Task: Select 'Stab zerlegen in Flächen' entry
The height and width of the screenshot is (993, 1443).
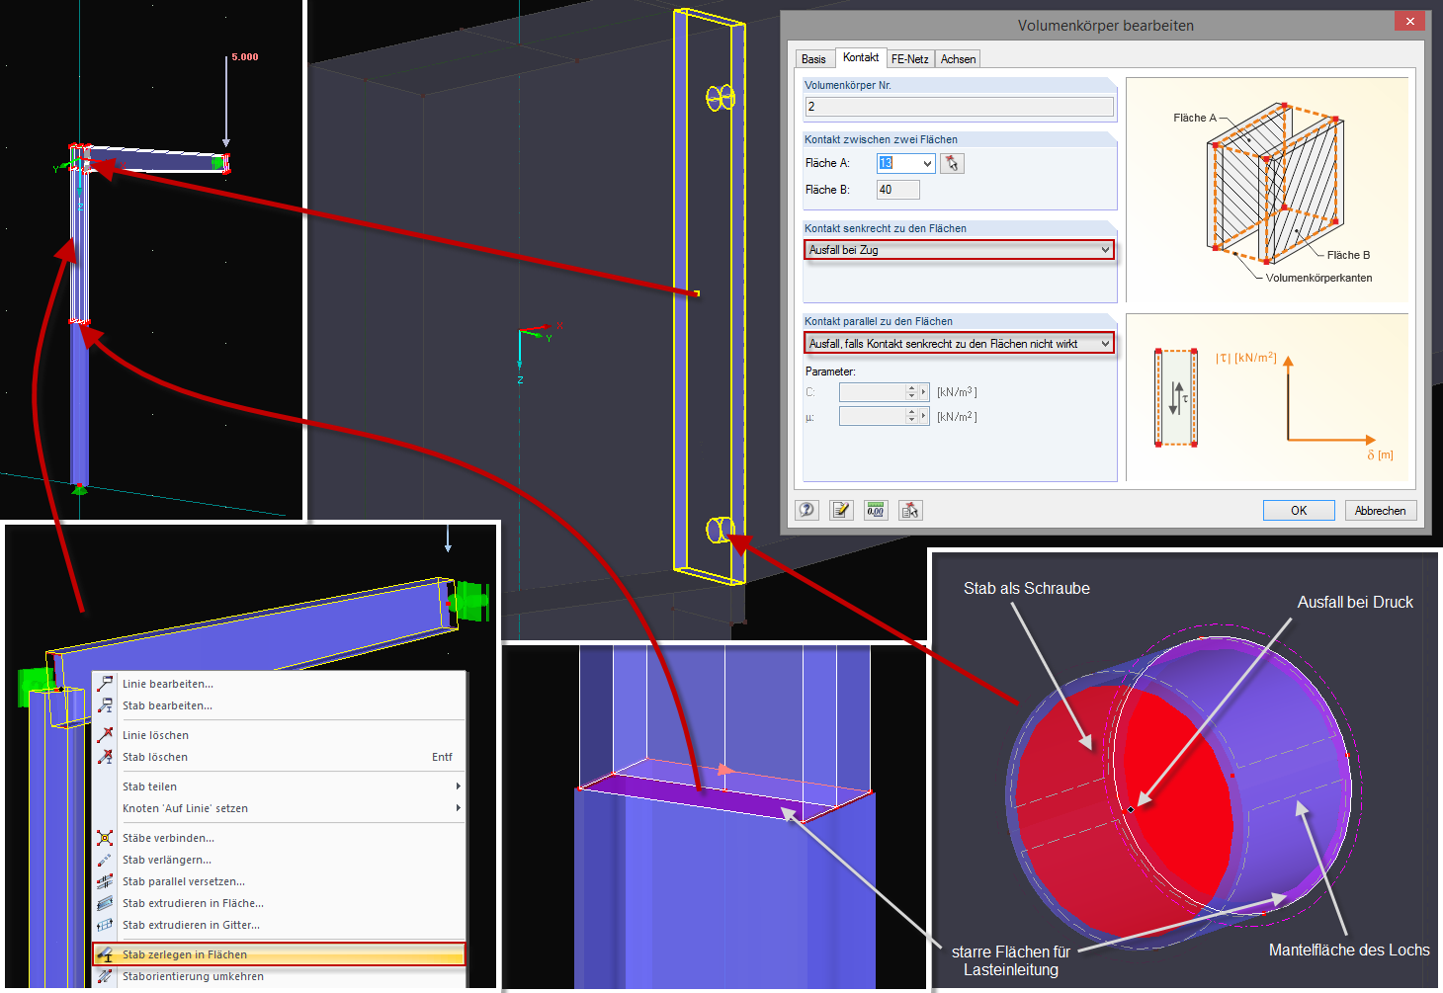Action: pyautogui.click(x=279, y=954)
